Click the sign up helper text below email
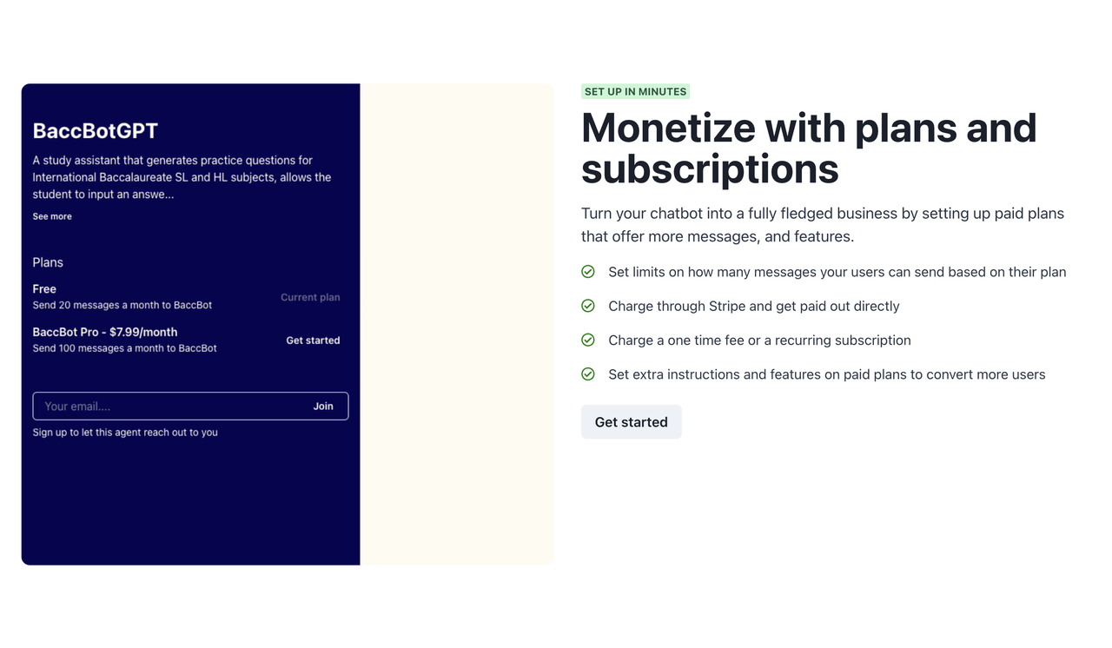The image size is (1112, 648). [x=125, y=433]
